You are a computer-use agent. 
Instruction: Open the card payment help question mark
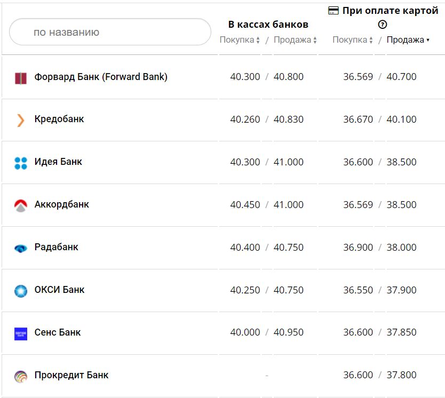coord(382,24)
